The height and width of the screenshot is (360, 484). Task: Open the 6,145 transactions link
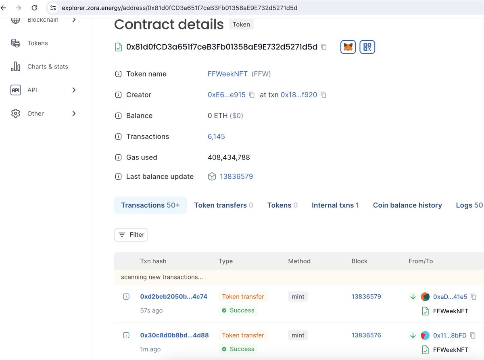point(216,137)
